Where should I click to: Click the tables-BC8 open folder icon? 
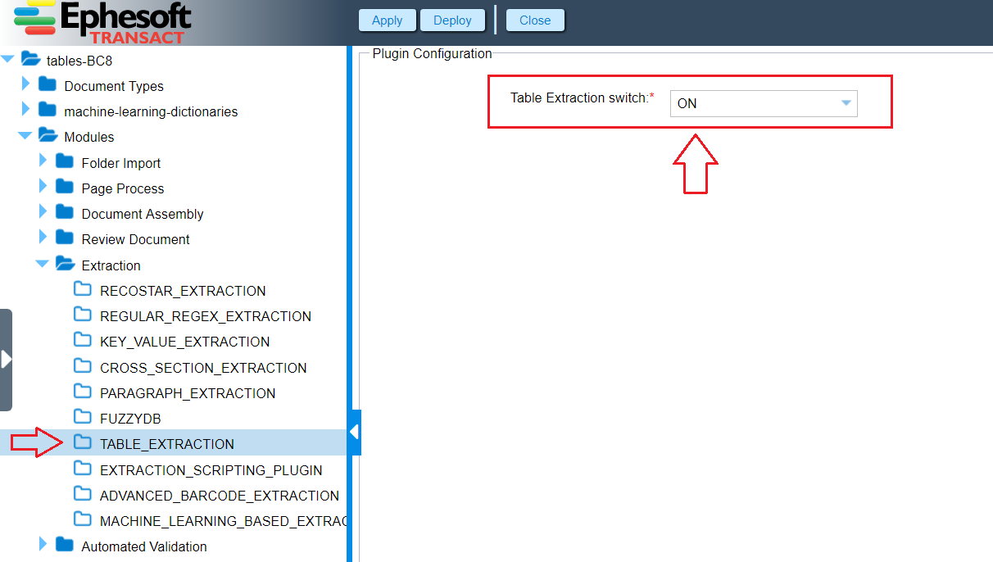pyautogui.click(x=30, y=58)
